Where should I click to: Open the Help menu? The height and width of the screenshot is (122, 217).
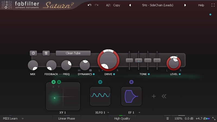[201, 5]
